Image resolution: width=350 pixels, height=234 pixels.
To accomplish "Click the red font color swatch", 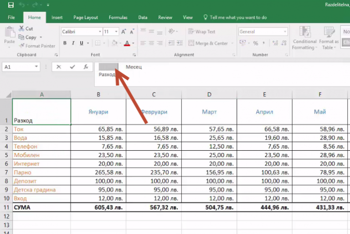I will [127, 44].
